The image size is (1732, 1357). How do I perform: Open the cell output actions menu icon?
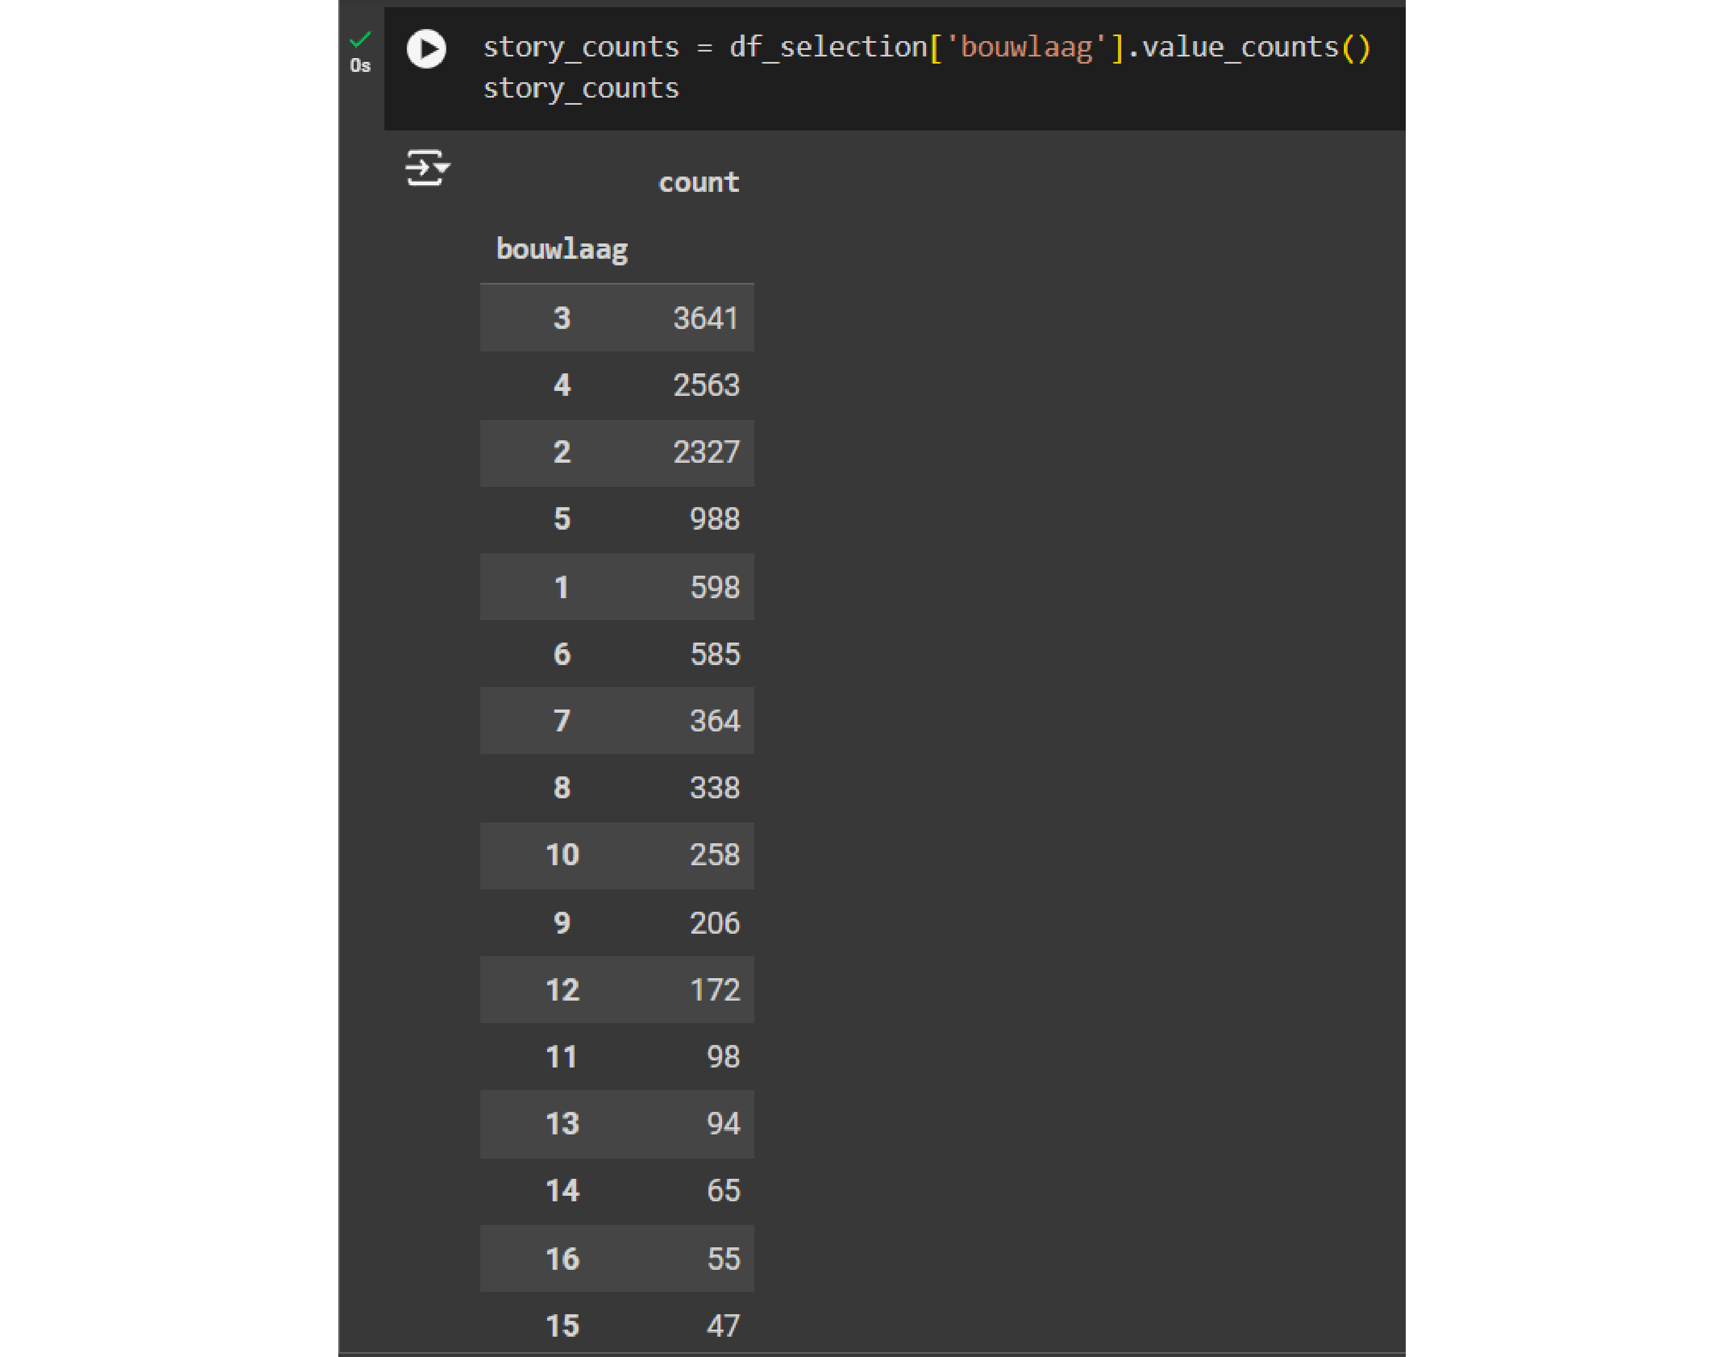pyautogui.click(x=427, y=168)
